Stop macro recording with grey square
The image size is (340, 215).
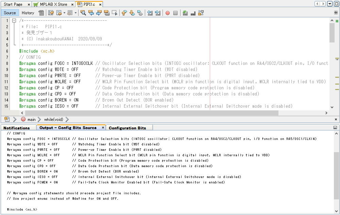tap(175, 13)
